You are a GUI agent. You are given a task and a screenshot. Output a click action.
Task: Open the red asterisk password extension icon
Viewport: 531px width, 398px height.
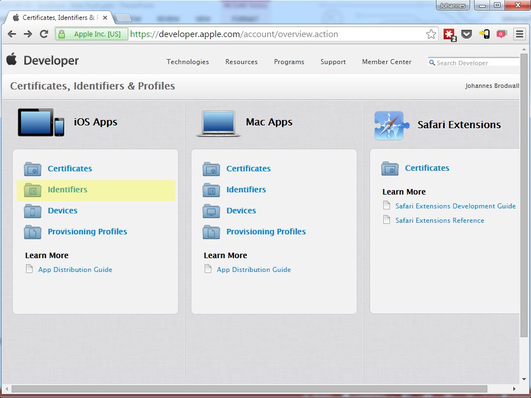[450, 34]
